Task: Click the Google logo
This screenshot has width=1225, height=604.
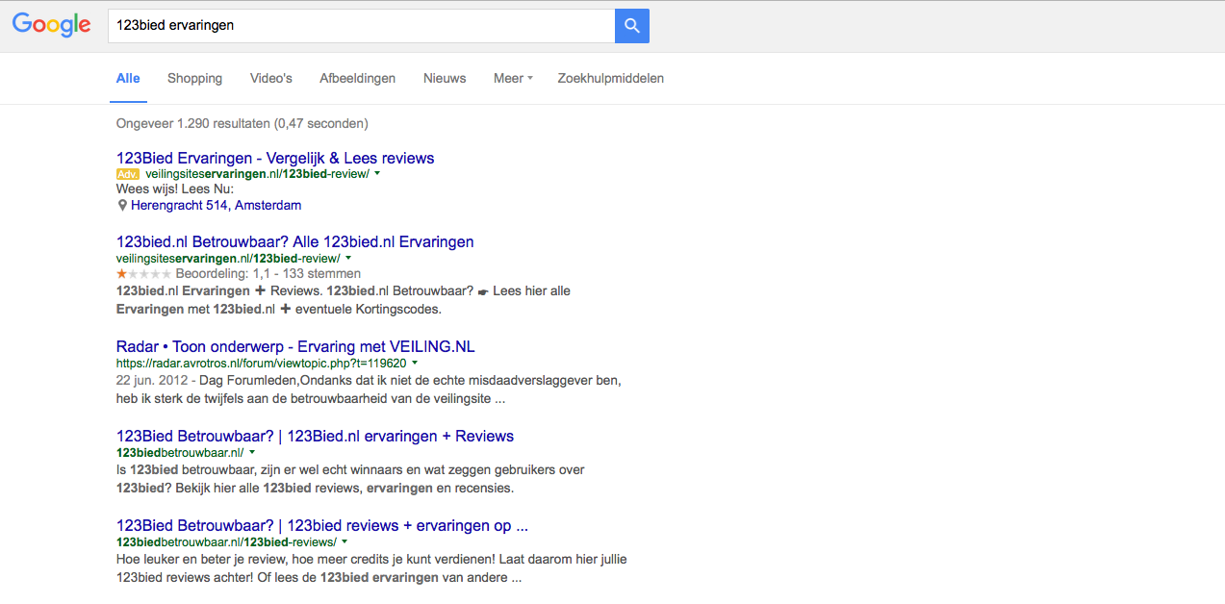Action: coord(52,25)
